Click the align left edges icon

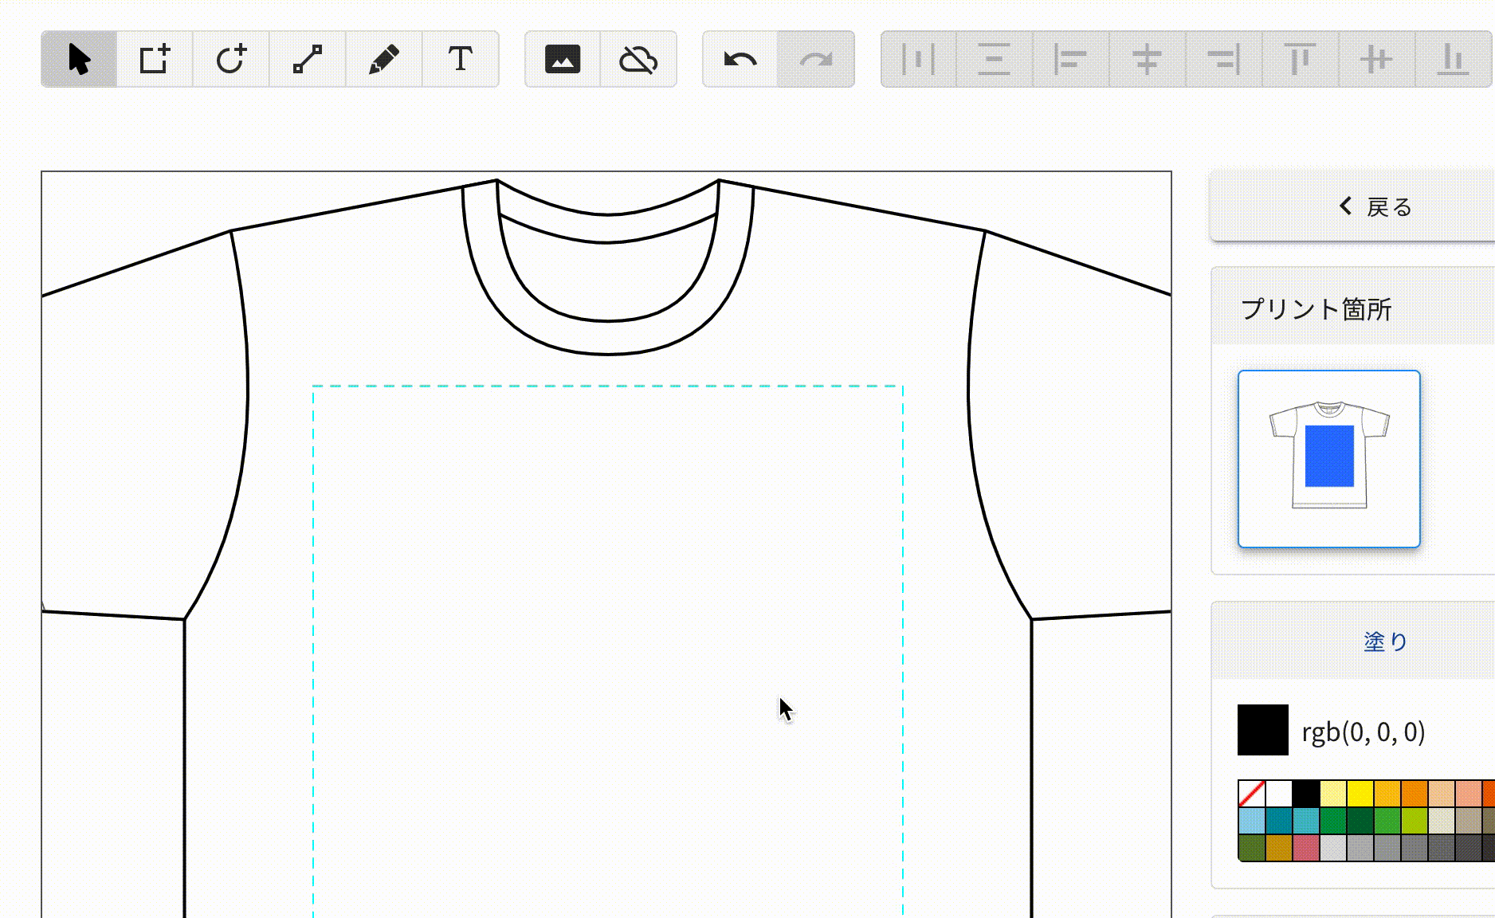[x=1069, y=60]
